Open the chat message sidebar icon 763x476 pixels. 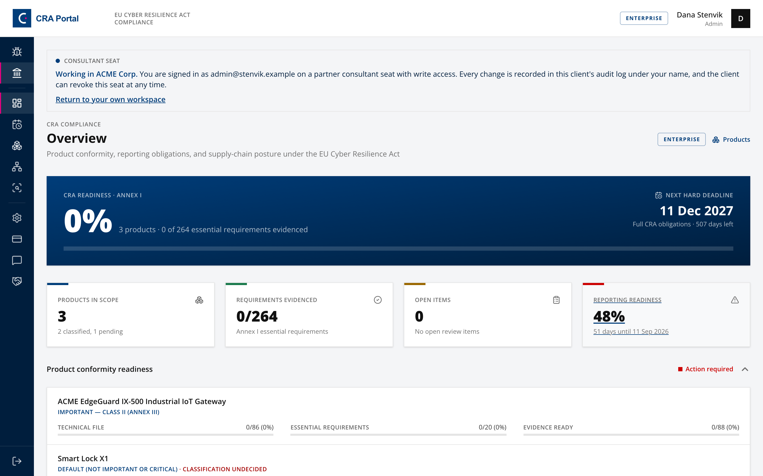click(17, 260)
